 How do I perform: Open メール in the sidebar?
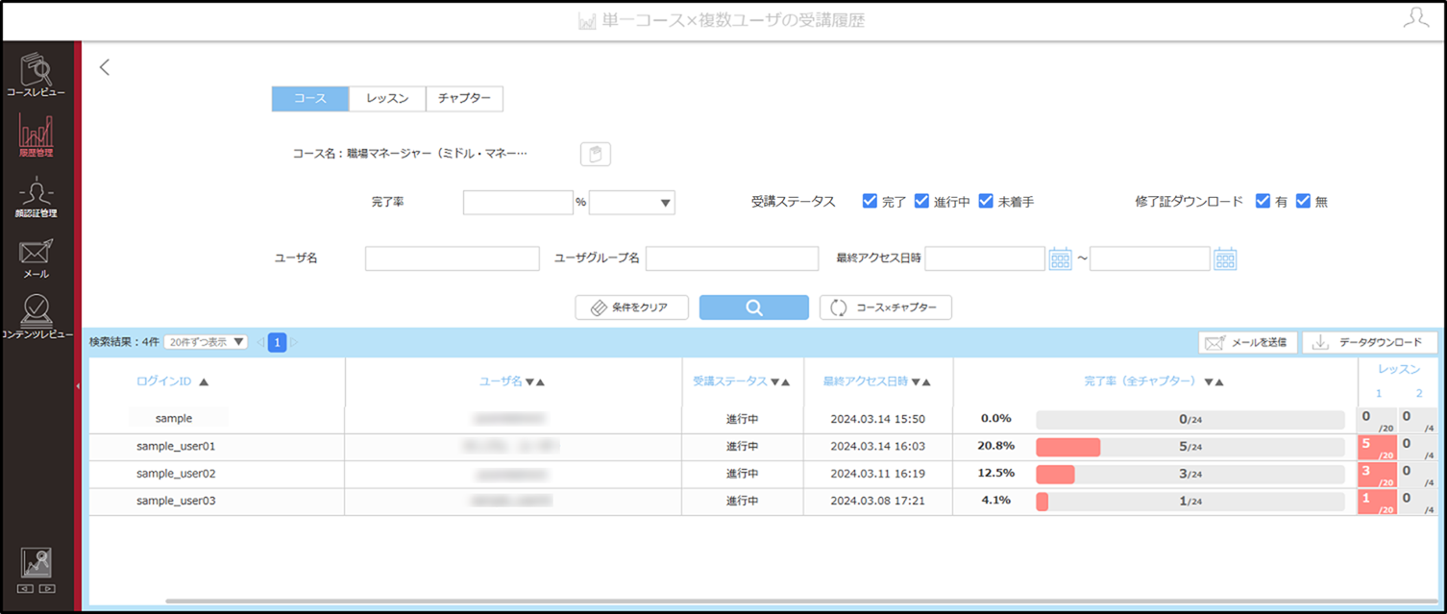pyautogui.click(x=36, y=258)
